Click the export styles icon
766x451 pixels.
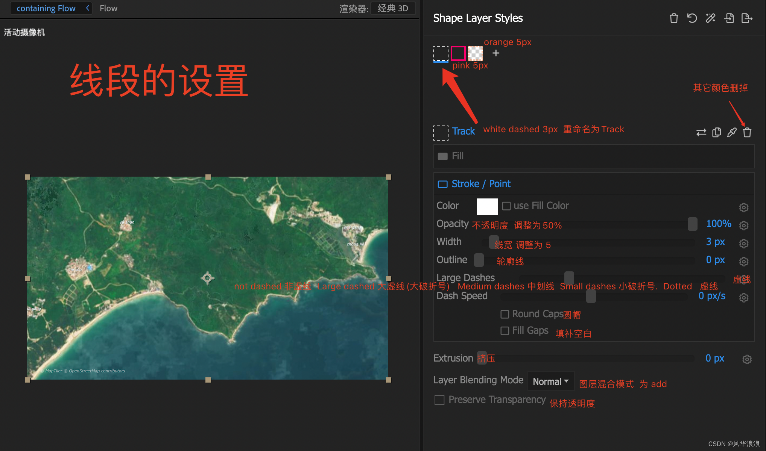(x=747, y=18)
